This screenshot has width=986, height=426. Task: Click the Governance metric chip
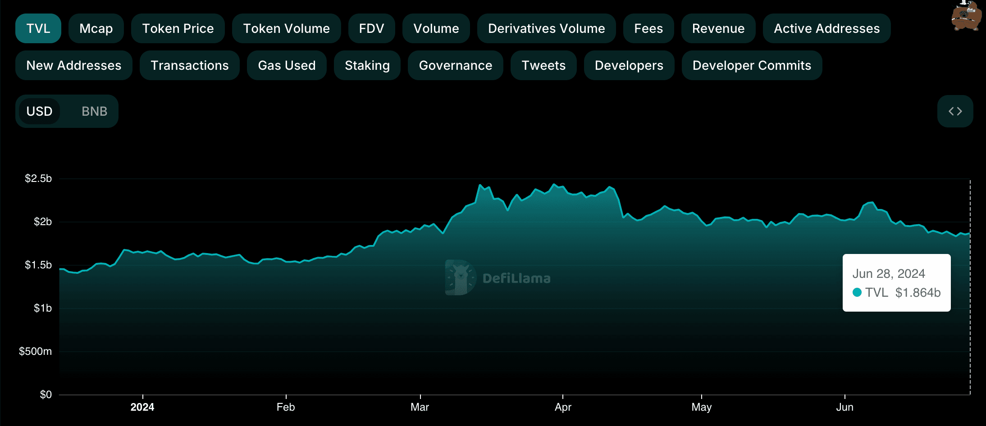[455, 65]
